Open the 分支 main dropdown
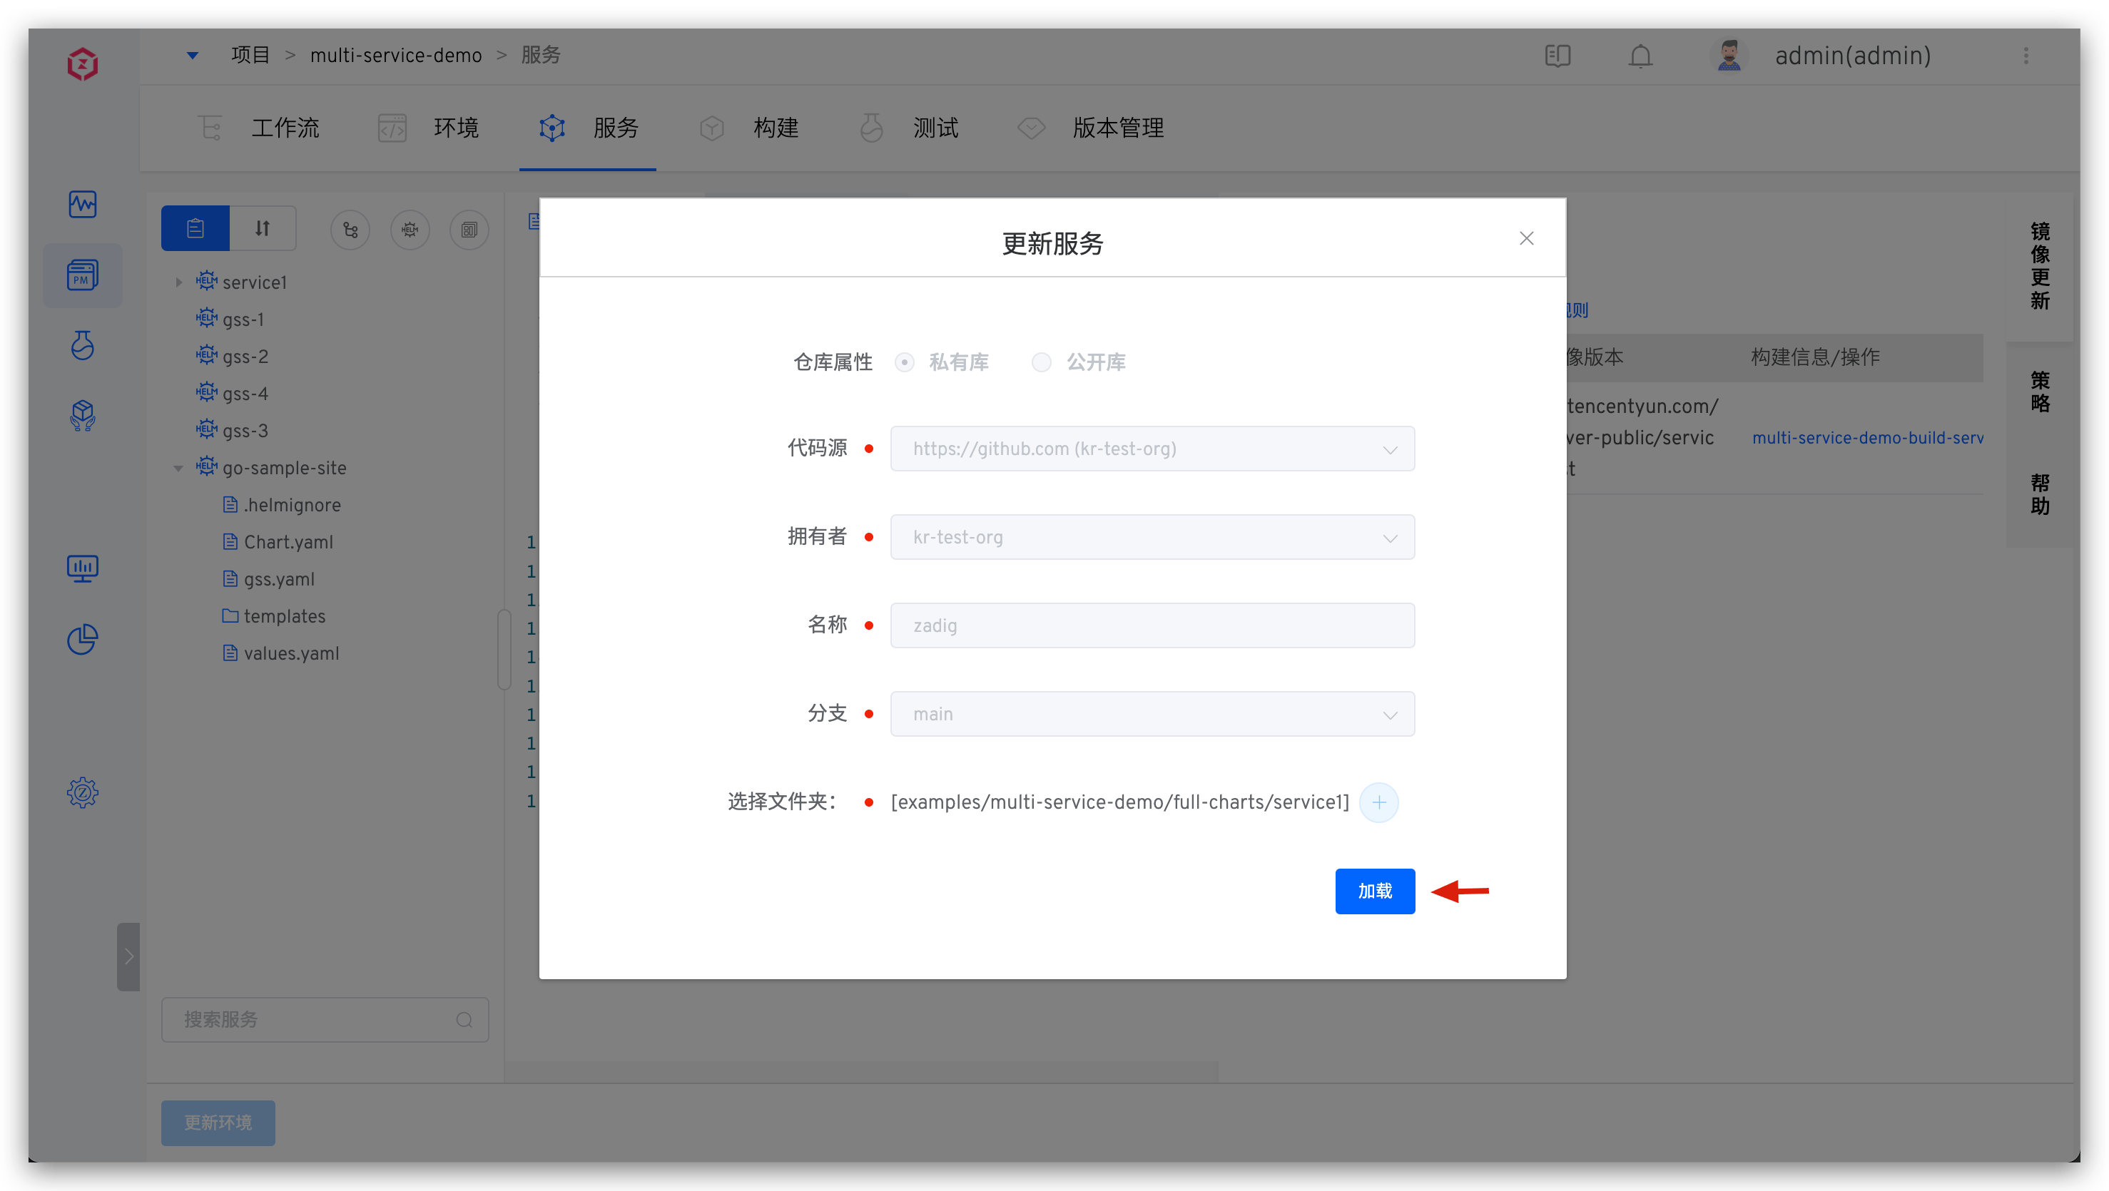The width and height of the screenshot is (2109, 1191). (1152, 714)
